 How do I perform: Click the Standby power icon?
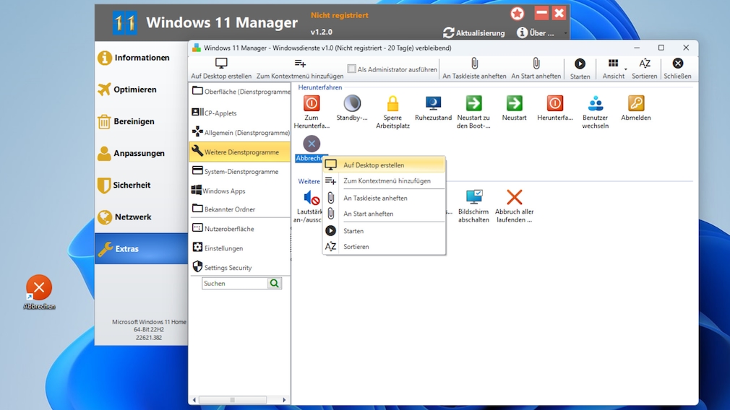click(352, 103)
